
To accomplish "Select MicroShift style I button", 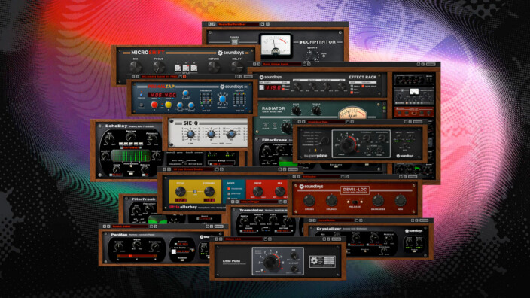I will click(x=178, y=68).
